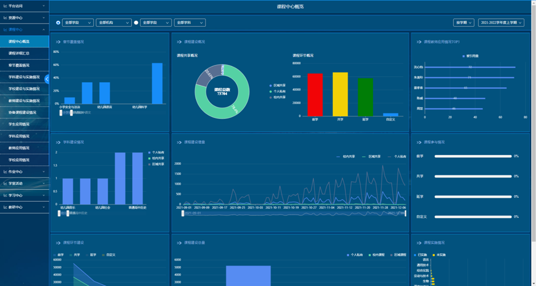536x286 pixels.
Task: Select the first radio button before 全部学段
Action: [x=58, y=23]
